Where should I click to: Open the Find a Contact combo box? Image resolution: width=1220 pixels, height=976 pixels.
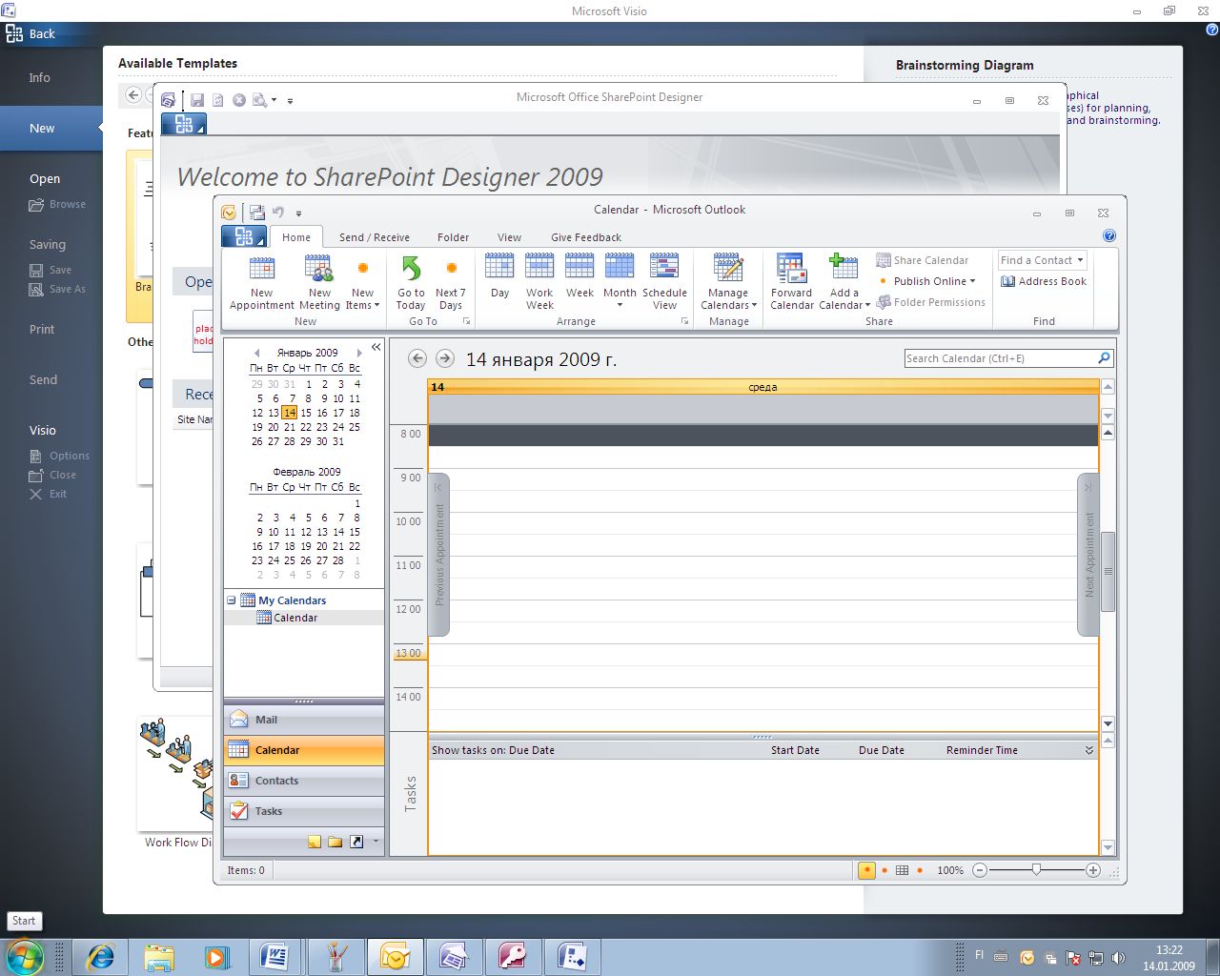[1043, 260]
